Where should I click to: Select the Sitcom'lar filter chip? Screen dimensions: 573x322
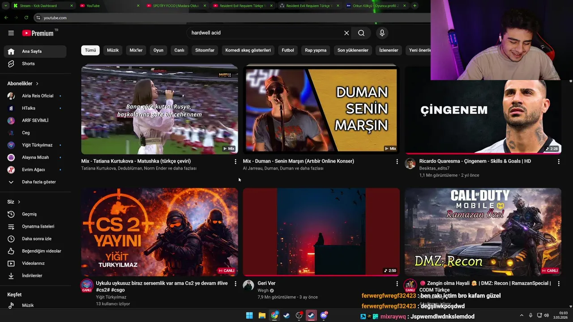click(x=205, y=50)
